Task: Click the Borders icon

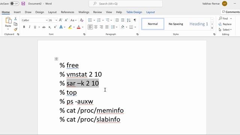Action: coord(131,27)
